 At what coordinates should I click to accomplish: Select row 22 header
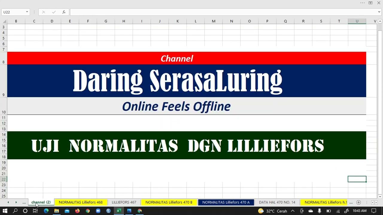coord(4,179)
